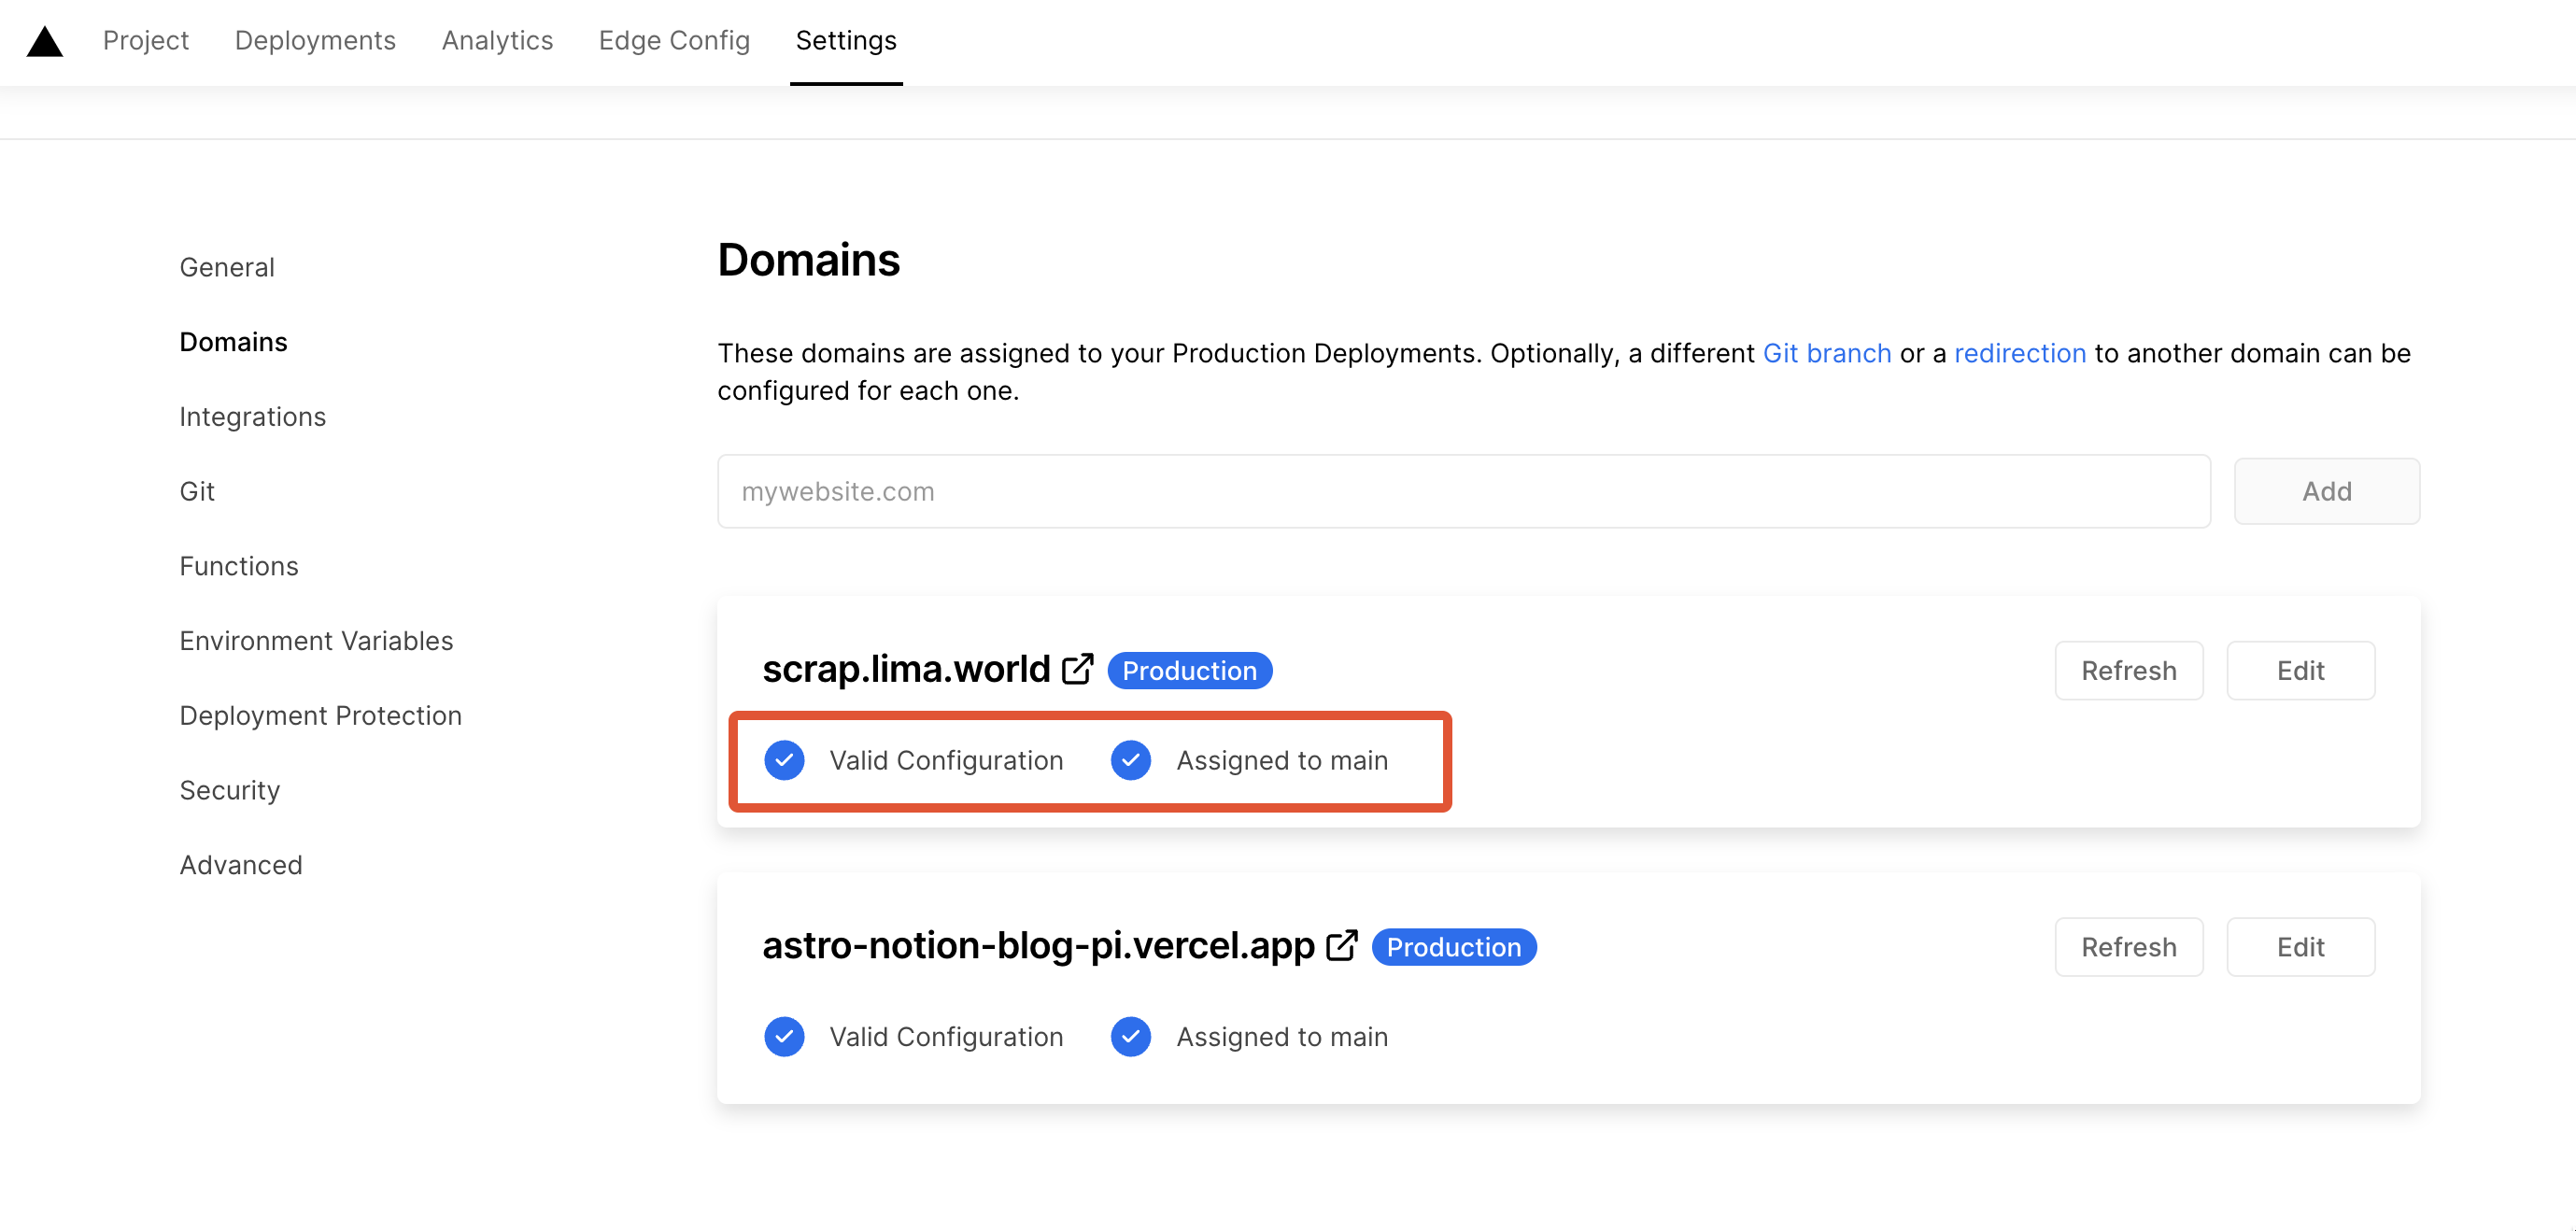Screen dimensions: 2576x1231
Task: Switch to the Deployments tab
Action: [315, 40]
